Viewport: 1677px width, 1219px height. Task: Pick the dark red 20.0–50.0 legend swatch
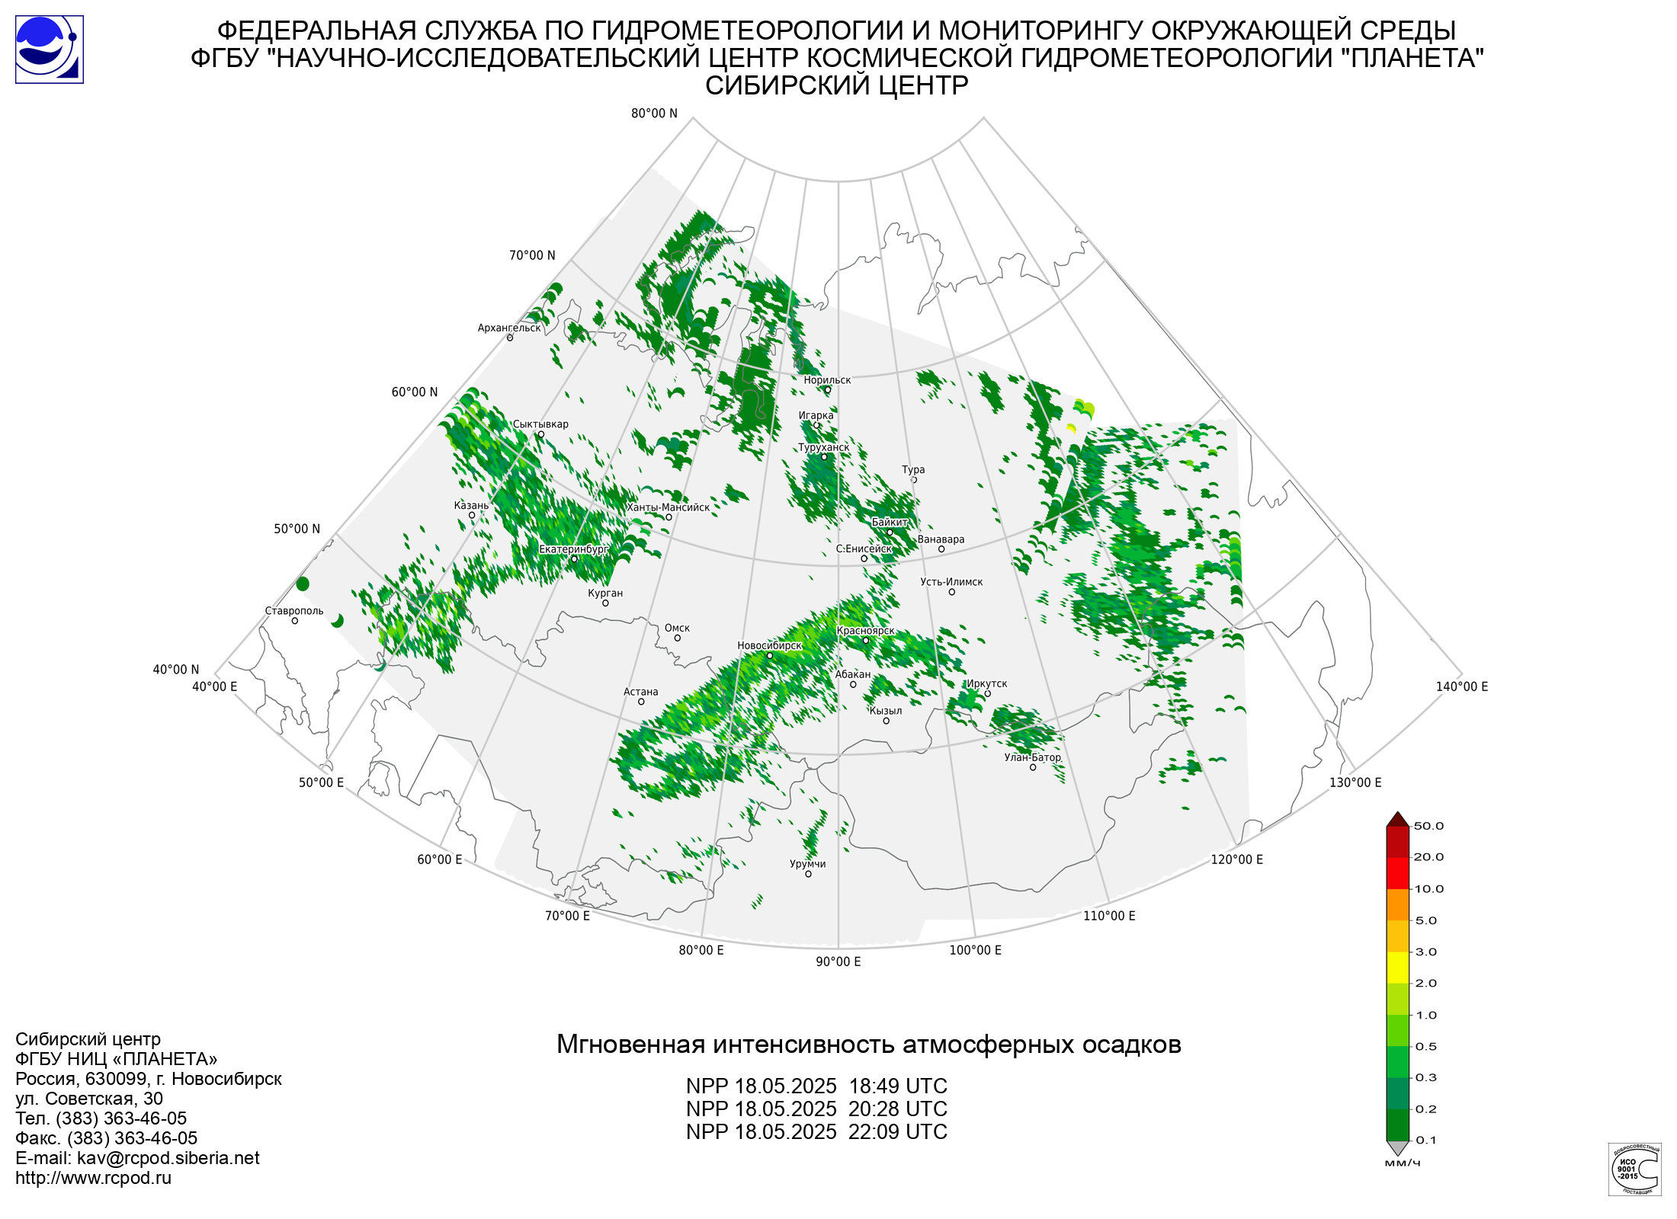(1397, 842)
